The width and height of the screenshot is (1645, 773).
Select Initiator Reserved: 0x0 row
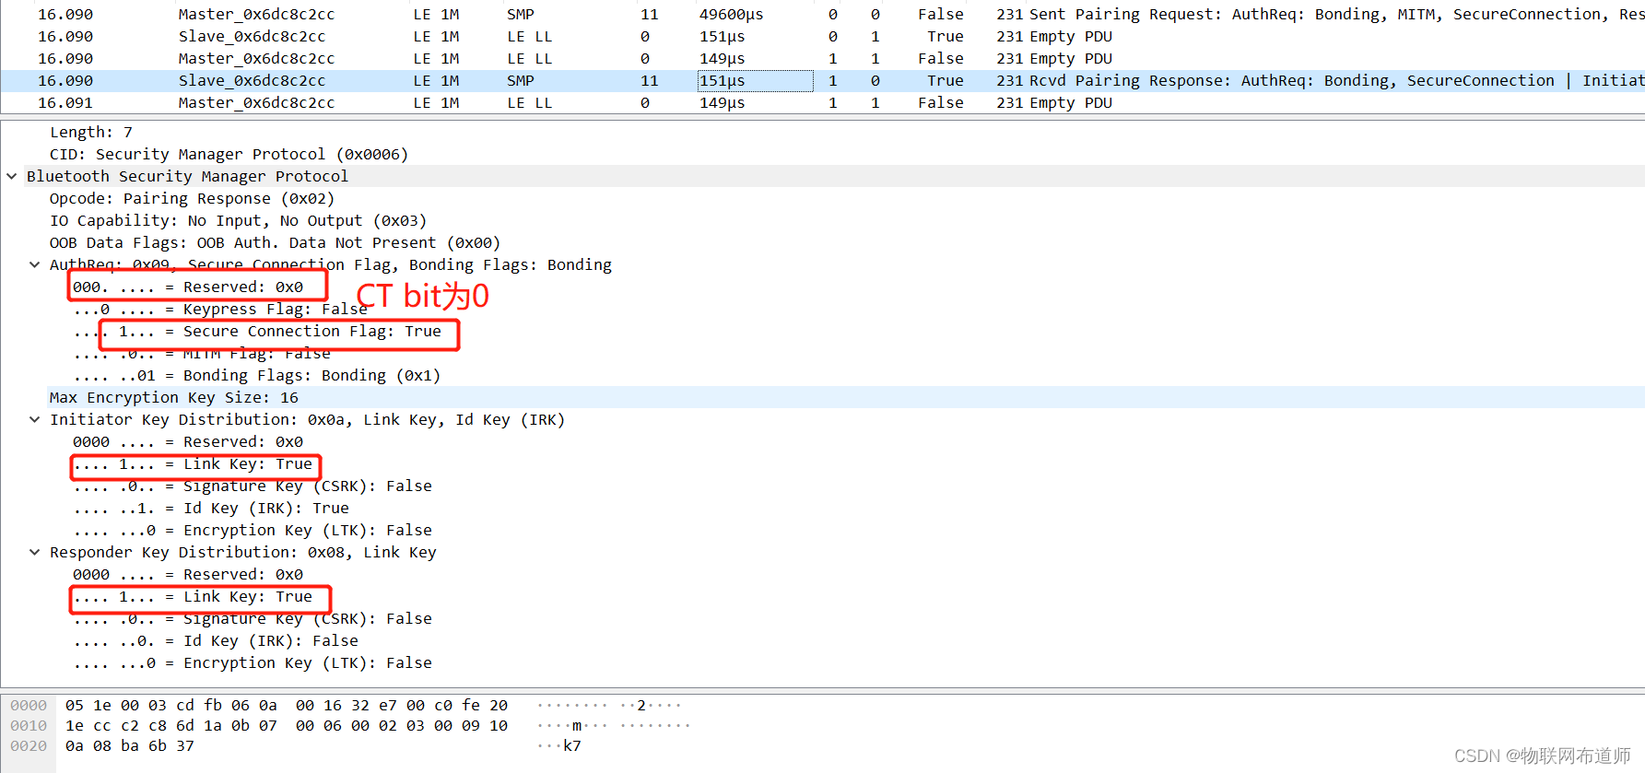click(188, 441)
